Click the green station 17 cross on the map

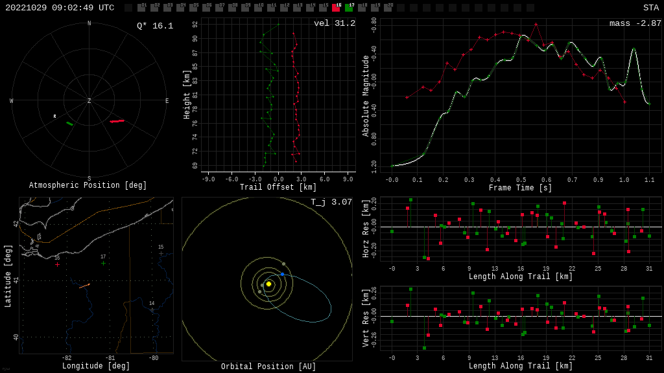coord(103,264)
